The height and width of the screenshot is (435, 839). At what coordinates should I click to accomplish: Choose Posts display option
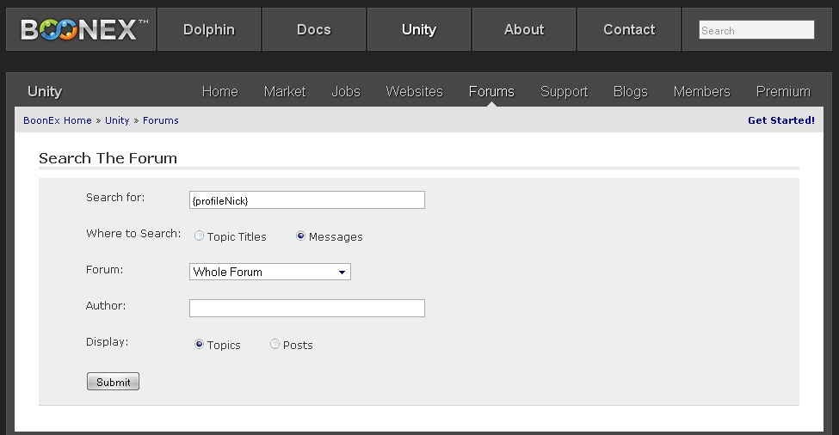coord(275,345)
